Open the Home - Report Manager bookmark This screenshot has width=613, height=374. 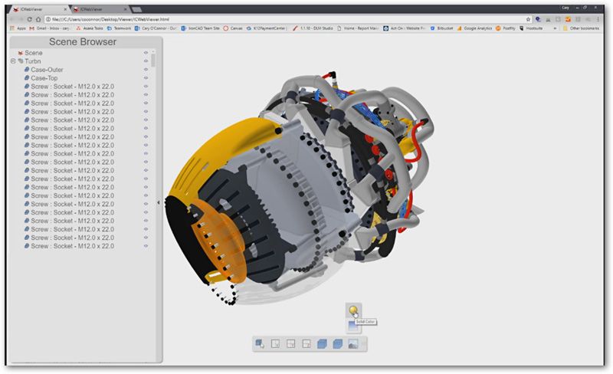(x=358, y=28)
